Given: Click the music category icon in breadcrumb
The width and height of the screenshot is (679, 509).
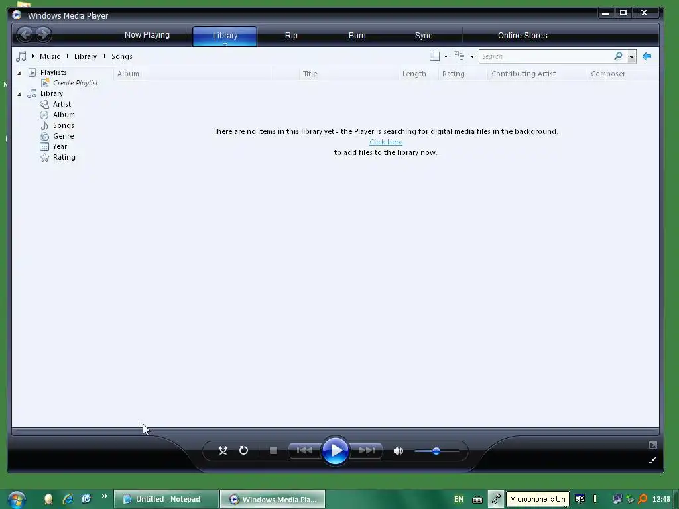Looking at the screenshot, I should point(21,56).
